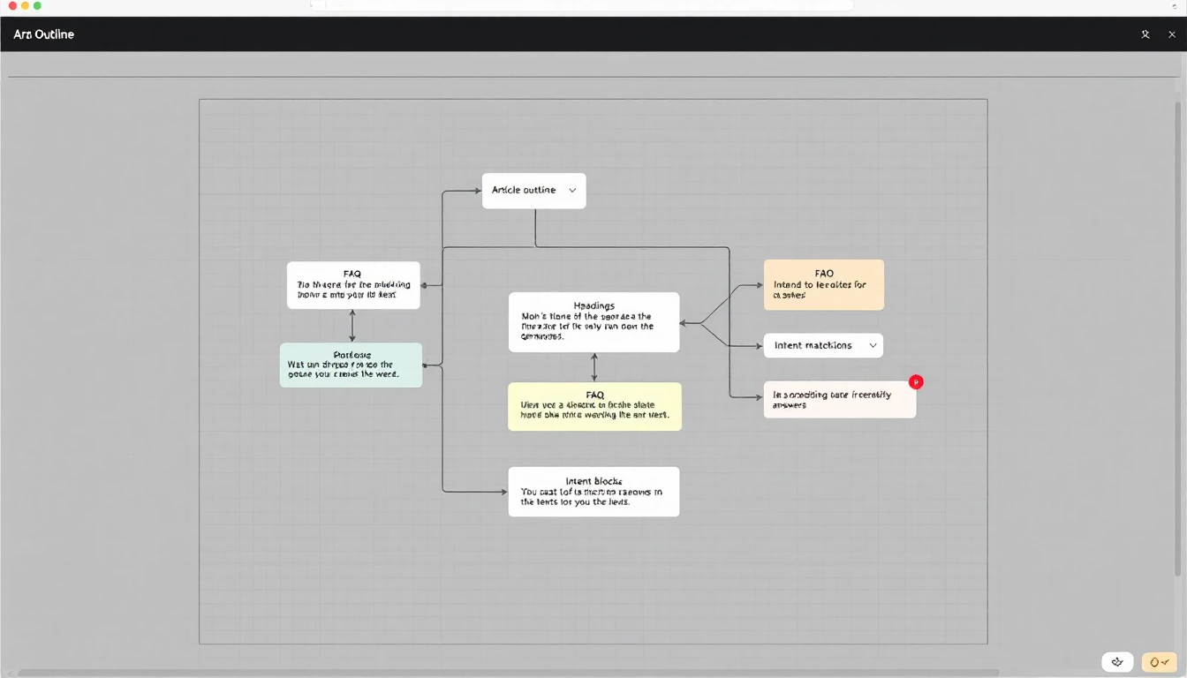Click the orange button at bottom right
Viewport: 1187px width, 678px height.
1159,662
